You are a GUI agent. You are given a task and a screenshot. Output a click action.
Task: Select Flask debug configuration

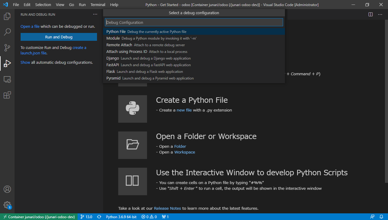click(x=194, y=71)
